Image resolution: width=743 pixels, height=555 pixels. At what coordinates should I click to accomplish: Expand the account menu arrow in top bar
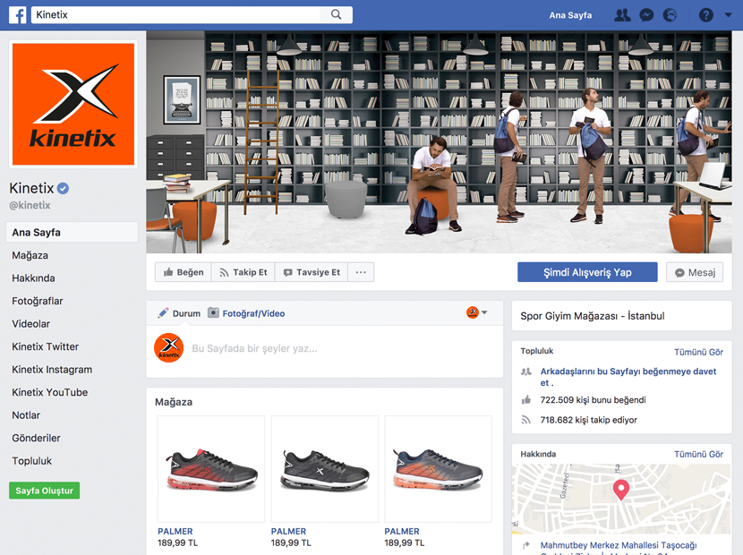click(729, 15)
